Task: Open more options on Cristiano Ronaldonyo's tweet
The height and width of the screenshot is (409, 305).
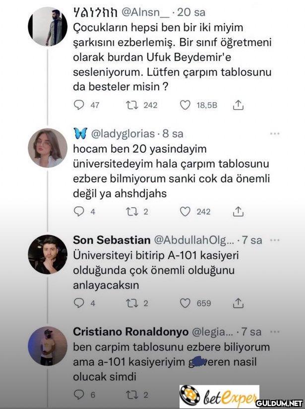Action: pos(275,331)
